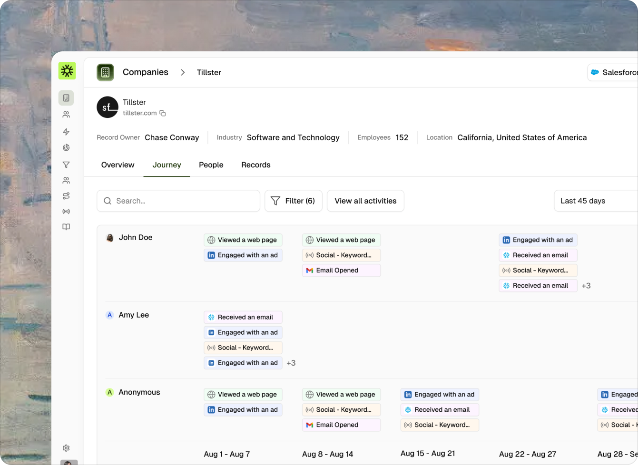
Task: Open the People tab
Action: (211, 165)
